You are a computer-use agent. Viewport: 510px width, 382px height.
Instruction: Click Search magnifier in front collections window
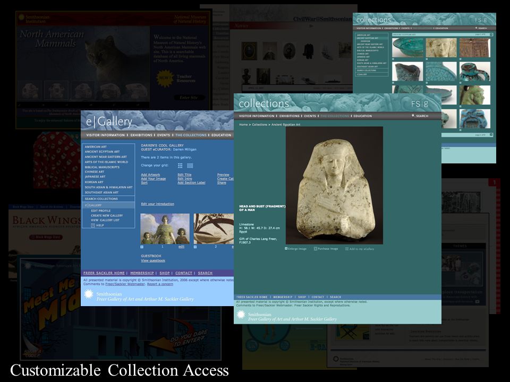point(413,116)
